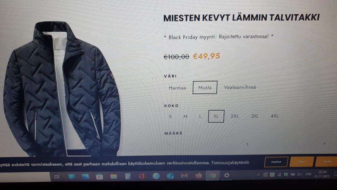Open Chrome from the taskbar
Image resolution: width=337 pixels, height=190 pixels.
click(213, 176)
